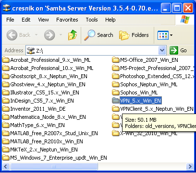Select Acrobat_Professional_10.x_Win_ML folder icon

(6, 68)
